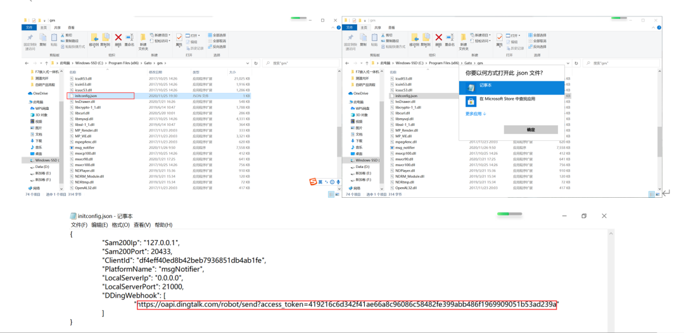Screen dimensions: 684x333
Task: Open the 文件(F) menu in Notepad
Action: coord(79,225)
